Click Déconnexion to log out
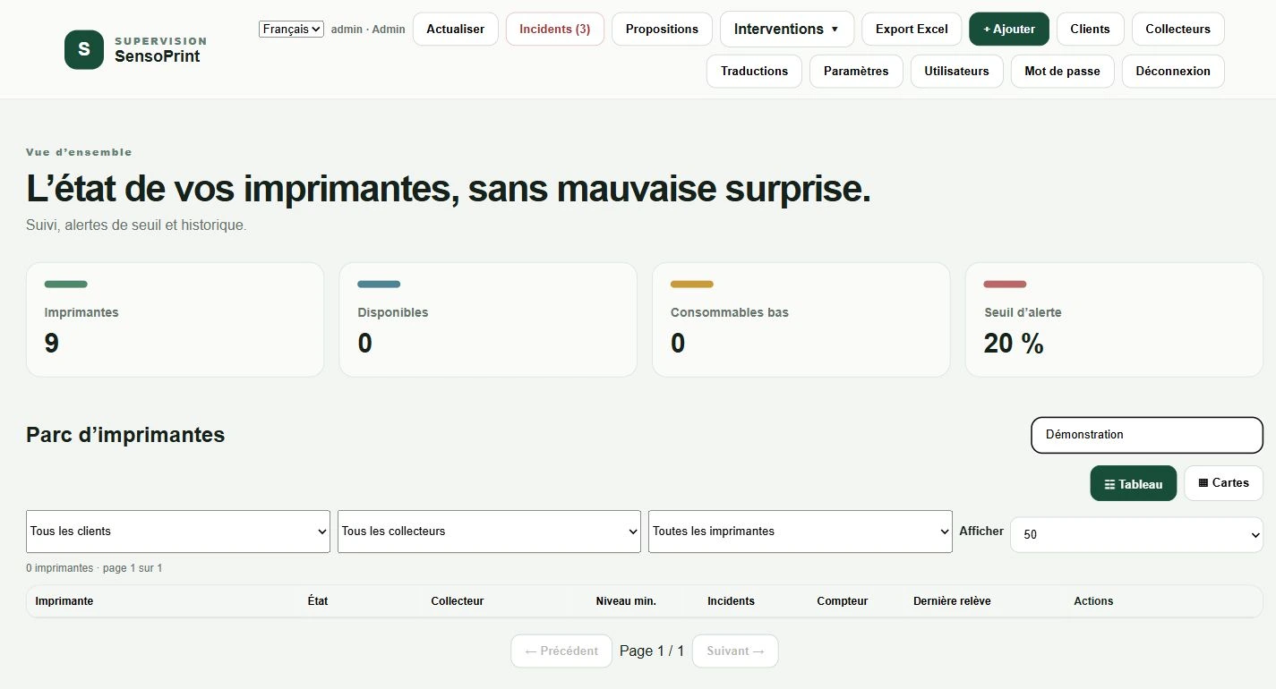Viewport: 1276px width, 689px height. pyautogui.click(x=1173, y=71)
